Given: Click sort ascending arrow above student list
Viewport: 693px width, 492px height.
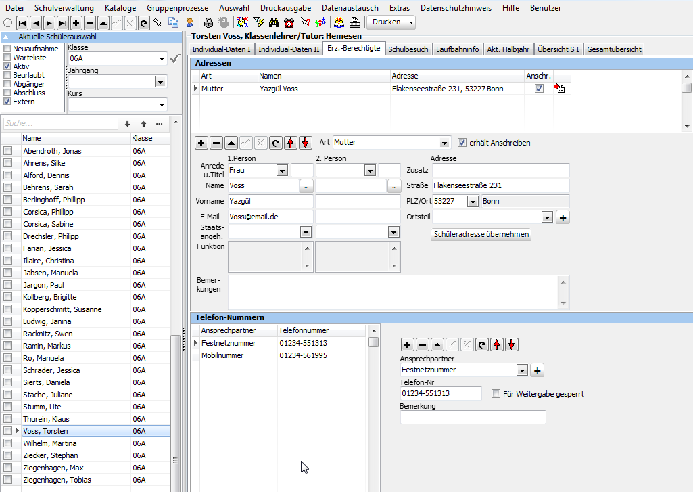Looking at the screenshot, I should 143,124.
